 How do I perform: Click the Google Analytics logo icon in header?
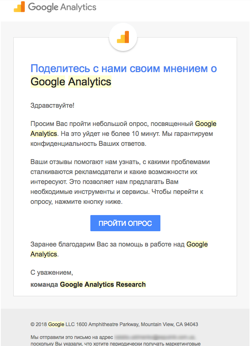pyautogui.click(x=19, y=7)
